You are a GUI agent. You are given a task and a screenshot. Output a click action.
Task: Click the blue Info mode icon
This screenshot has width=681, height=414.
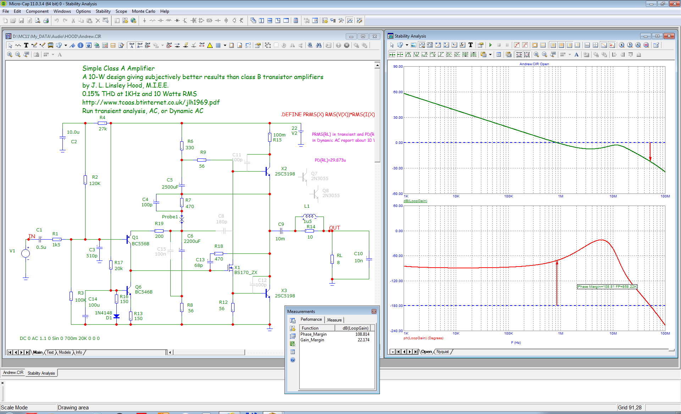[x=81, y=45]
